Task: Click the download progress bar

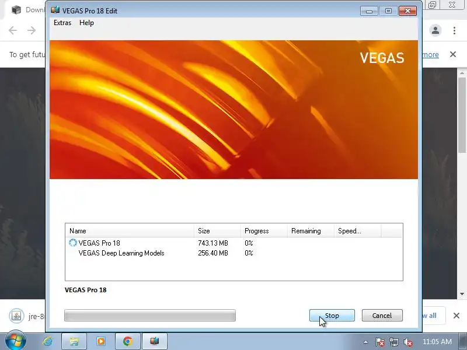Action: click(150, 316)
